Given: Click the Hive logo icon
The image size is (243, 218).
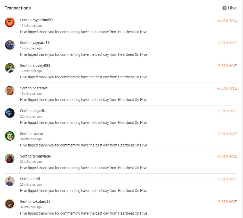Looking at the screenshot, I should 224,8.
